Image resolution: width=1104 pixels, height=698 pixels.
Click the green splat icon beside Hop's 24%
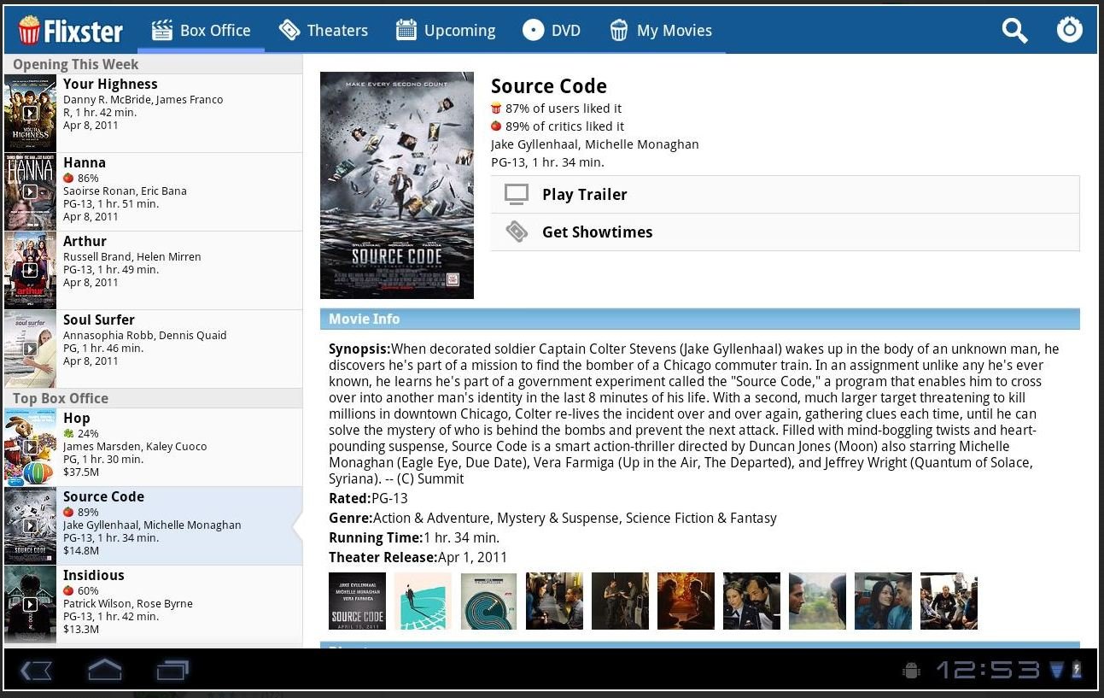68,433
